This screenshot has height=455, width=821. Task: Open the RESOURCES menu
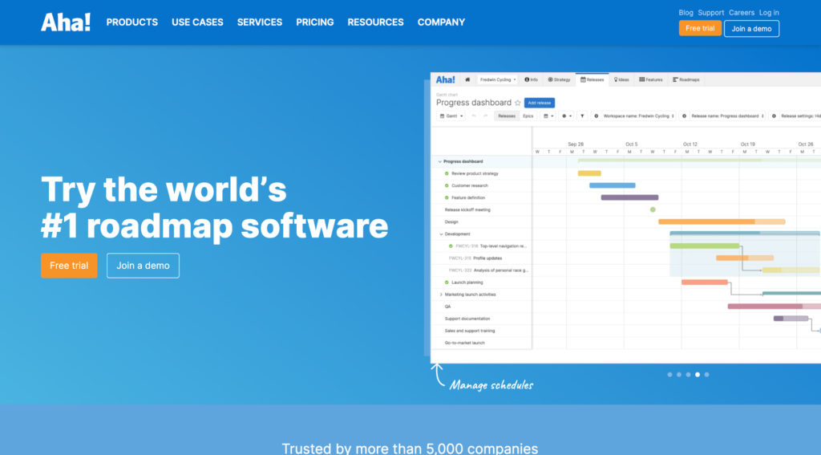pos(375,22)
